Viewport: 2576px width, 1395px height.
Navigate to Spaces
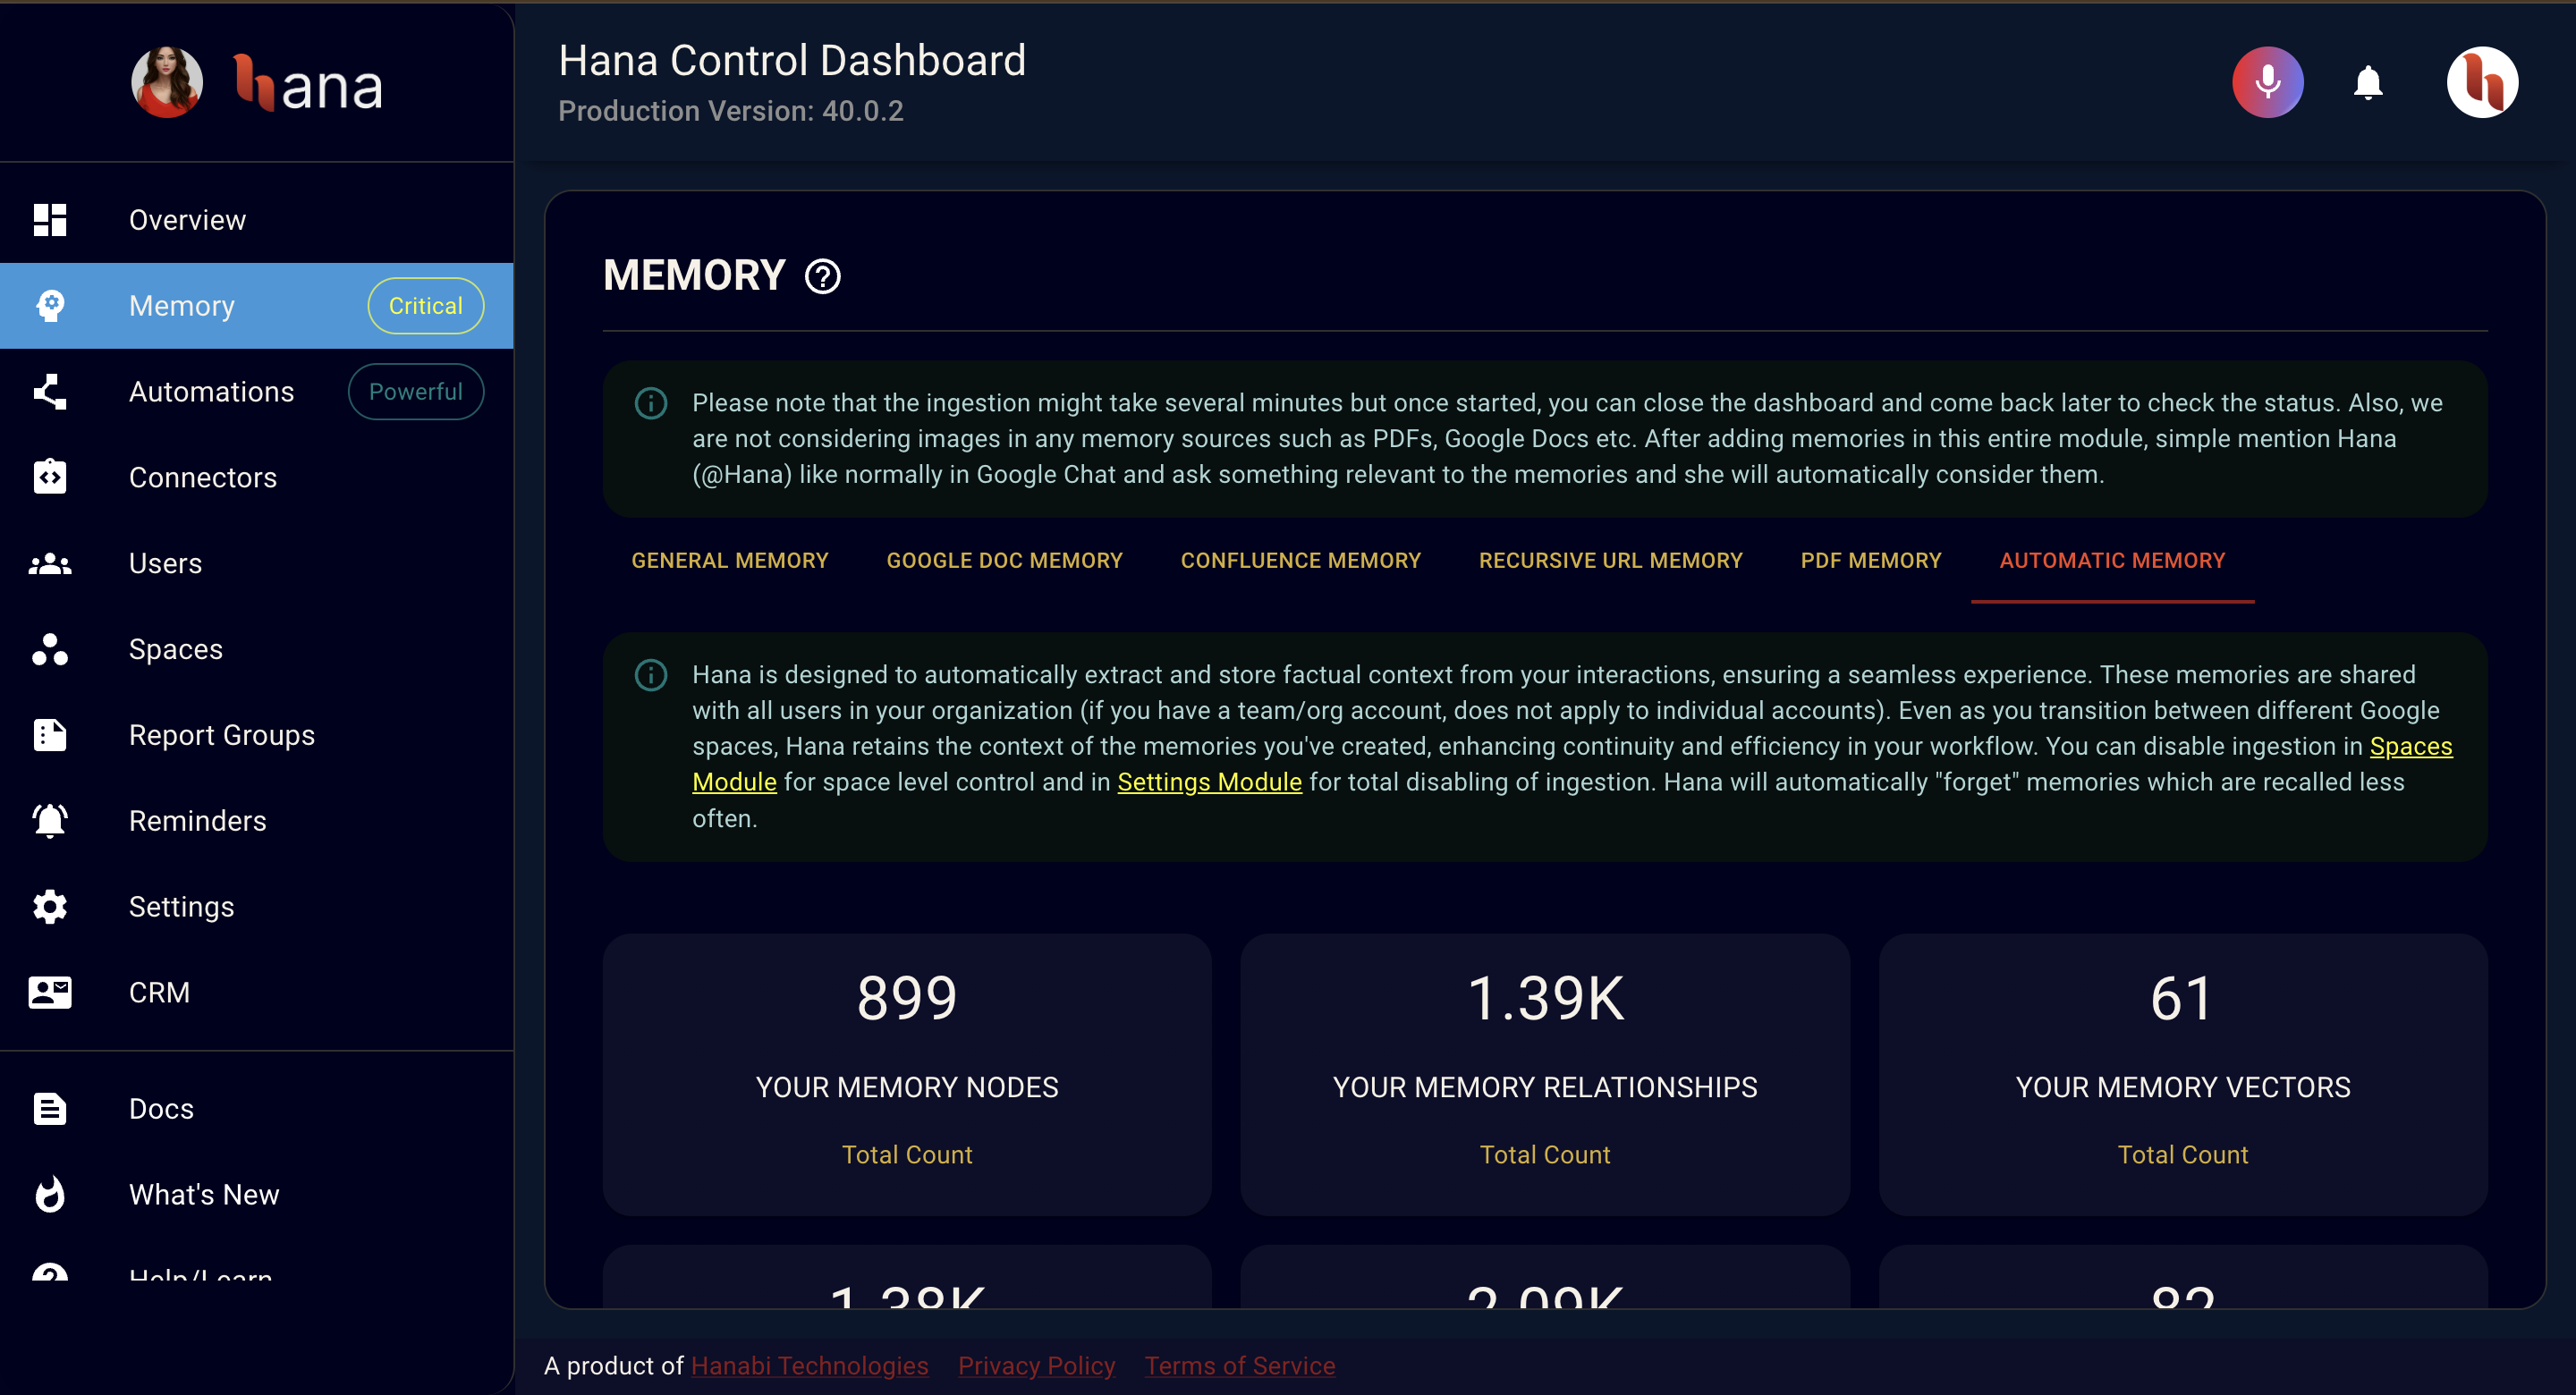click(x=257, y=650)
